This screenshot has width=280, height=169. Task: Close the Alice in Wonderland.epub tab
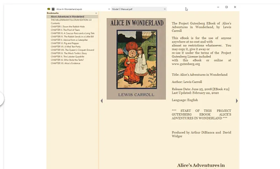[109, 9]
